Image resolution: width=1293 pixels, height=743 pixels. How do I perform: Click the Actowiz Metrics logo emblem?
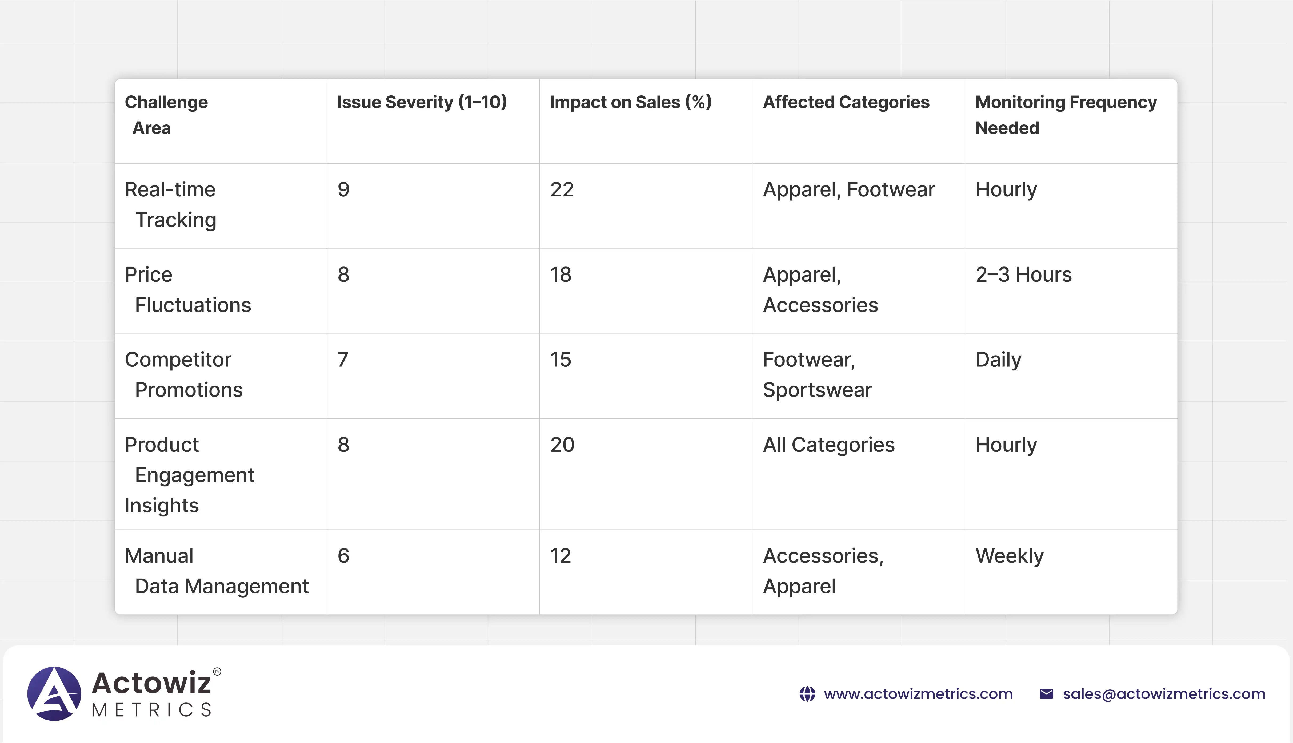coord(54,693)
